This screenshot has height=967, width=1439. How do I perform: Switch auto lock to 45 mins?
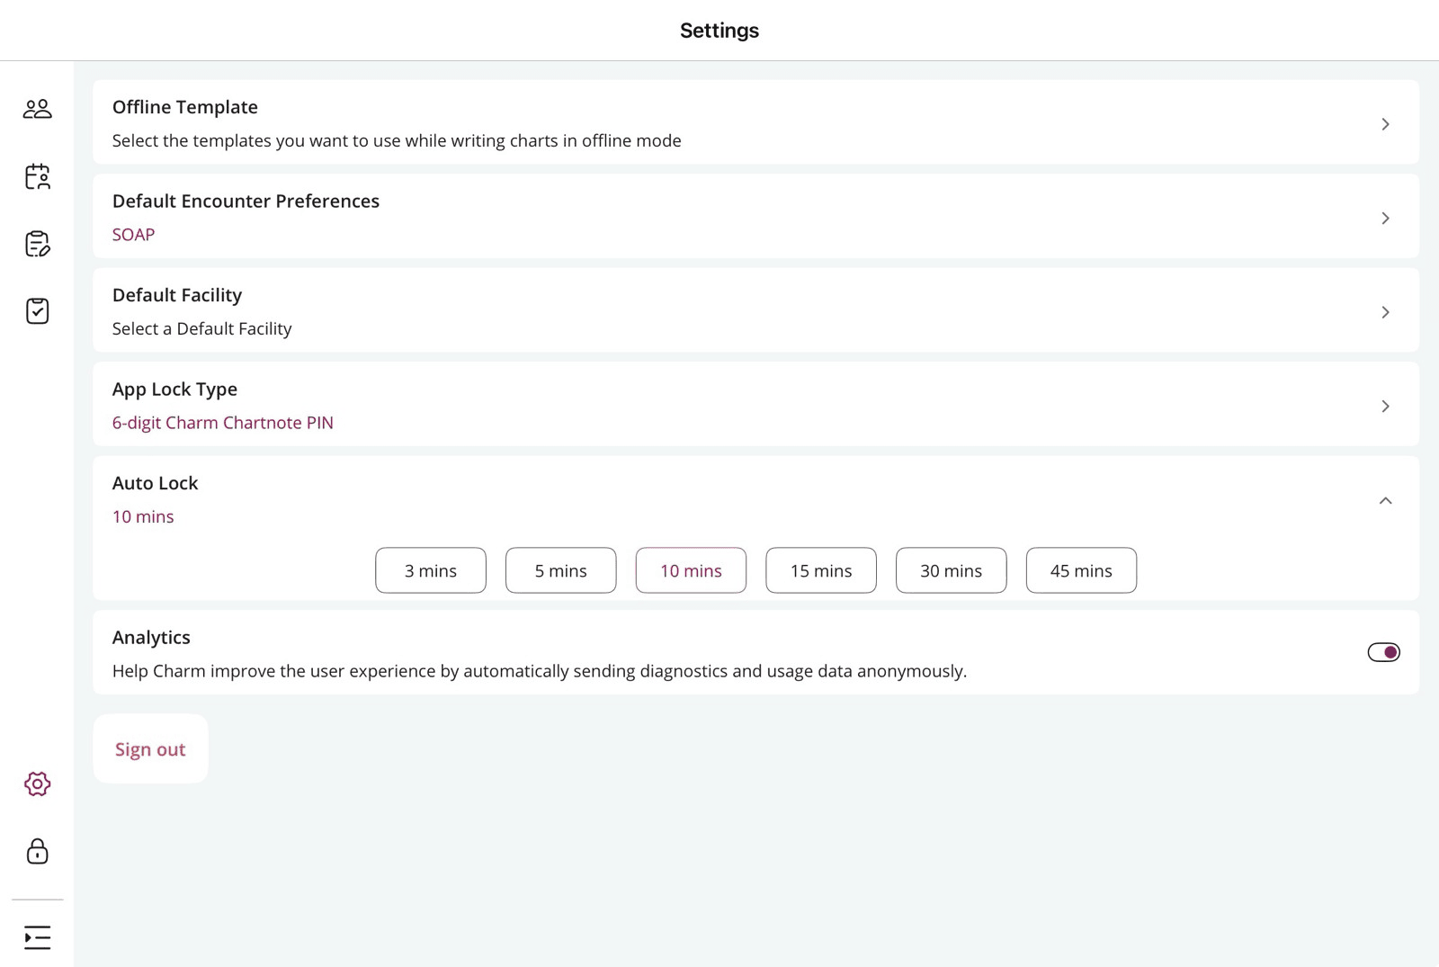click(1081, 570)
